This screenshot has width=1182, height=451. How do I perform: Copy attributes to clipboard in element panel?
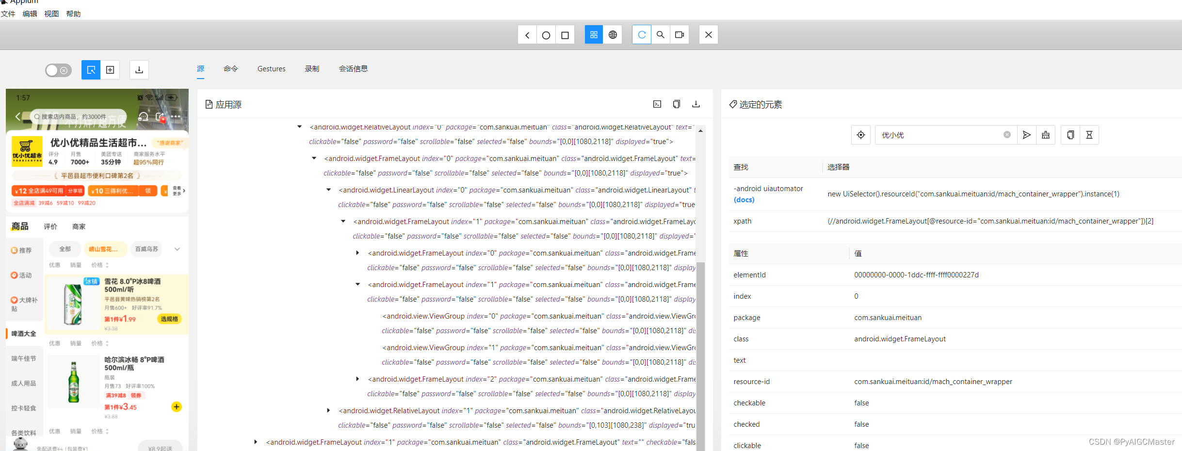(x=1070, y=135)
